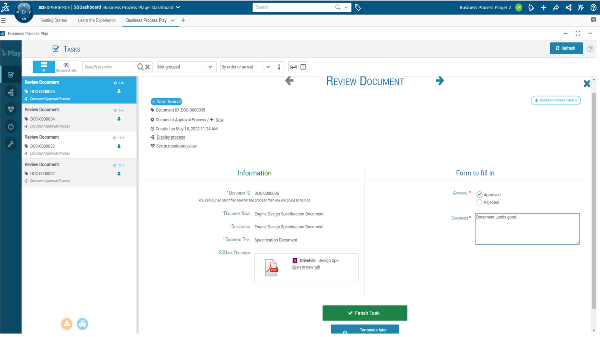Open the monitoring view from left sidebar
Image resolution: width=600 pixels, height=337 pixels.
(11, 109)
